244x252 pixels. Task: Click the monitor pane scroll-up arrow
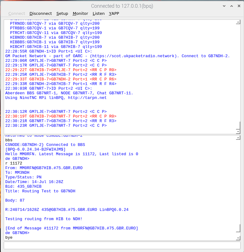point(238,22)
